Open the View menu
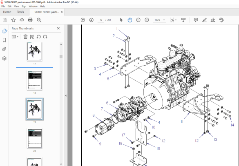Screen dimensions: 239x166 [16, 7]
